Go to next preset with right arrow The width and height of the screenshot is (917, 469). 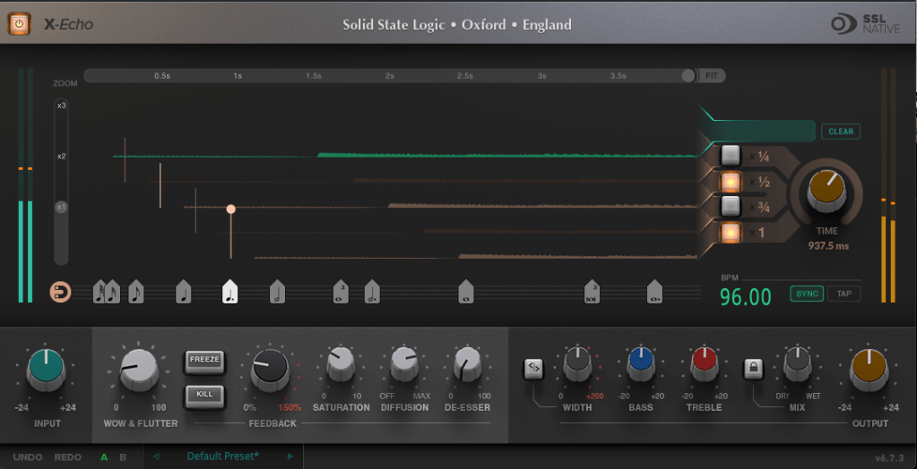tap(290, 456)
